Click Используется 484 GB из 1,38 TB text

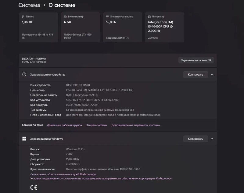pos(37,36)
